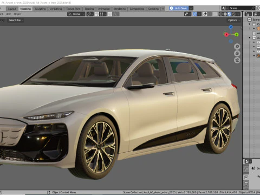The image size is (260, 195).
Task: Collapse the Audi collection in the Outliner
Action: [x=250, y=38]
